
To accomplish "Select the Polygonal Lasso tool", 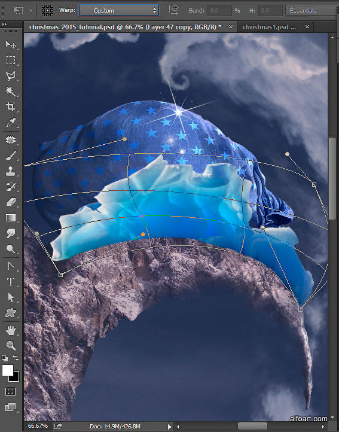I will (x=11, y=76).
